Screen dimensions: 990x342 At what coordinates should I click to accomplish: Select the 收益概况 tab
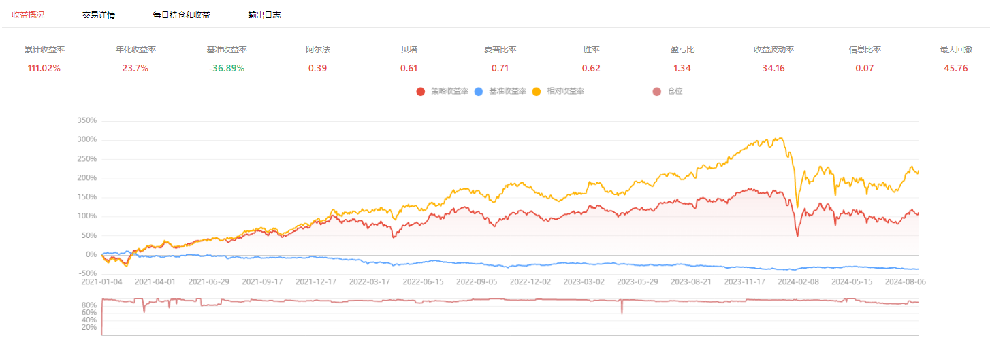click(x=28, y=14)
